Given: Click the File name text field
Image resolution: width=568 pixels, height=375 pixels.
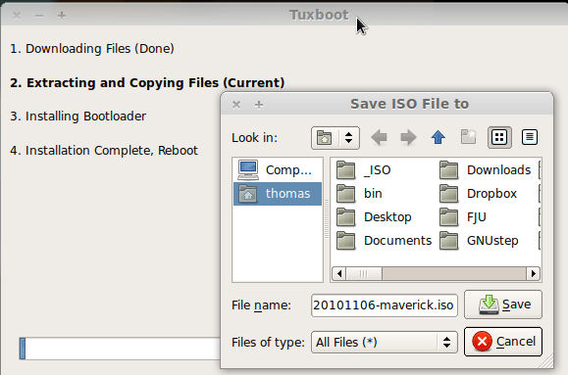Looking at the screenshot, I should [x=384, y=305].
